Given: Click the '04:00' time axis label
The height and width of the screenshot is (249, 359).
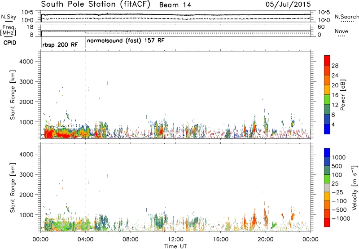Looking at the screenshot, I should pyautogui.click(x=86, y=240).
